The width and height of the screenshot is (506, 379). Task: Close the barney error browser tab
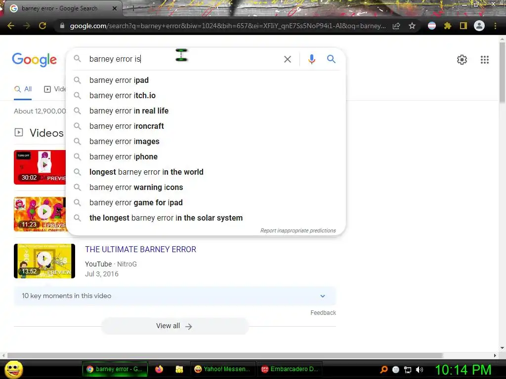pos(115,8)
